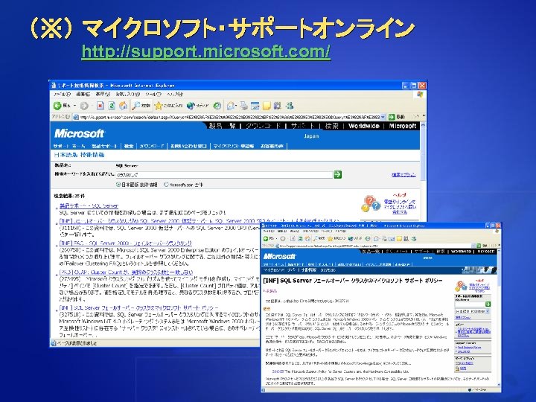The height and width of the screenshot is (402, 536).
Task: Click sidebar search input in smaller IE window
Action: tap(470, 304)
